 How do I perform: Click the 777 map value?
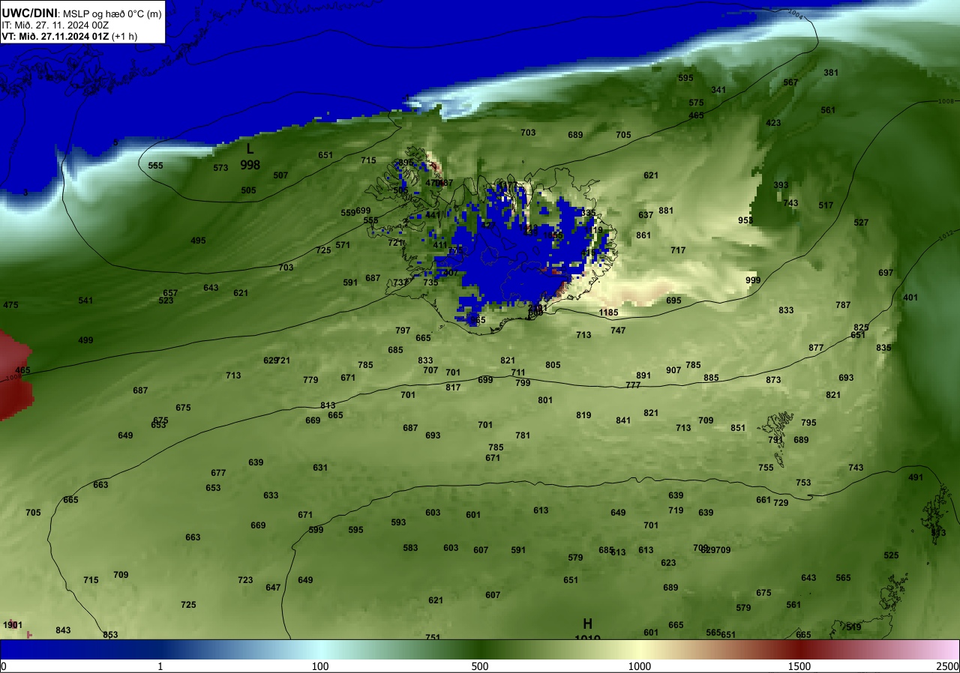[633, 385]
